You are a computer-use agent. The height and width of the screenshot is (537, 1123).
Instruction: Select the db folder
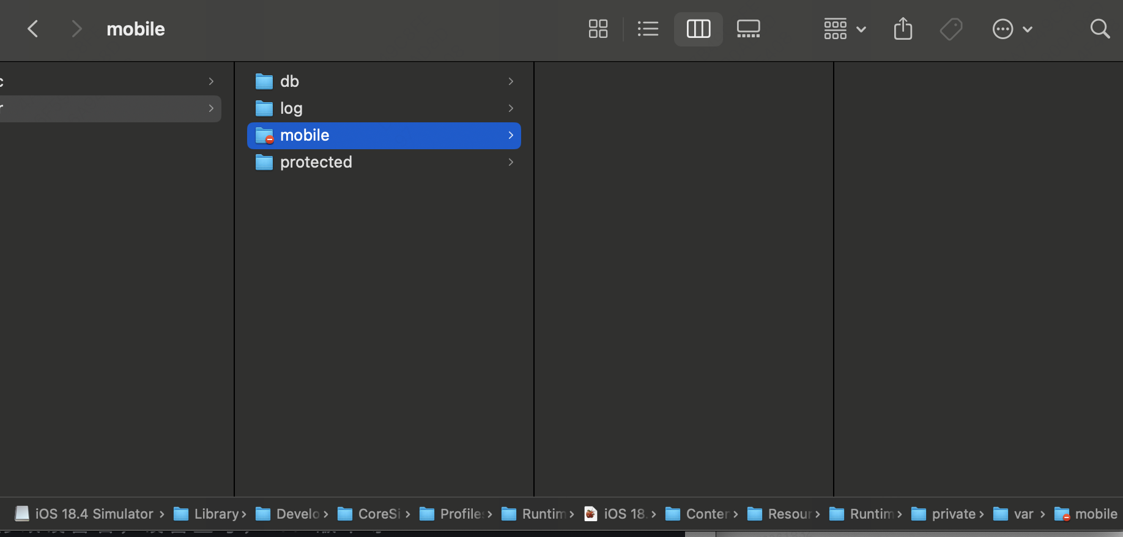pyautogui.click(x=384, y=81)
